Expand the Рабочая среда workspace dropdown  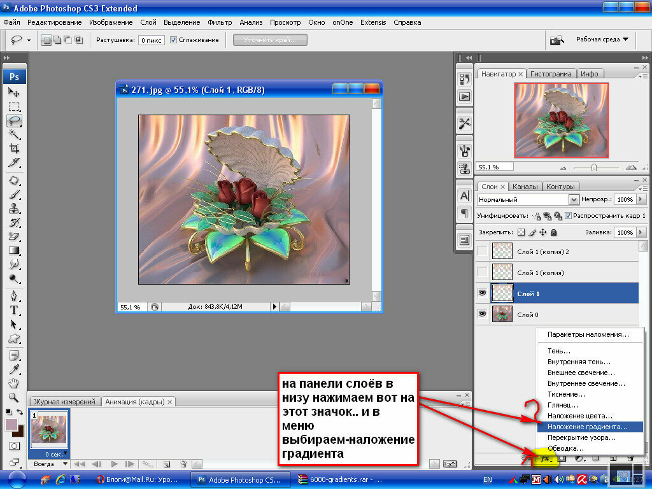(602, 39)
